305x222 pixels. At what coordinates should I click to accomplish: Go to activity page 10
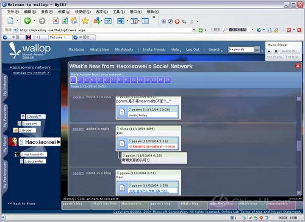point(134,80)
